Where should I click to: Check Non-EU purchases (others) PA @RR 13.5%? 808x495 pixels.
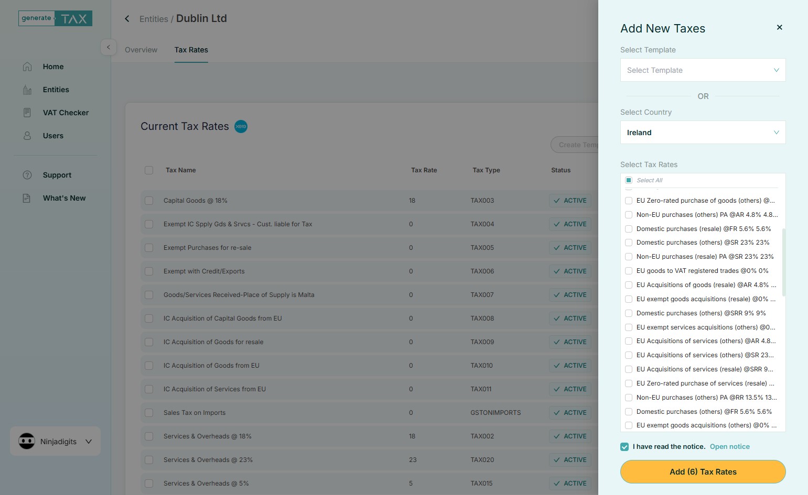pyautogui.click(x=629, y=398)
